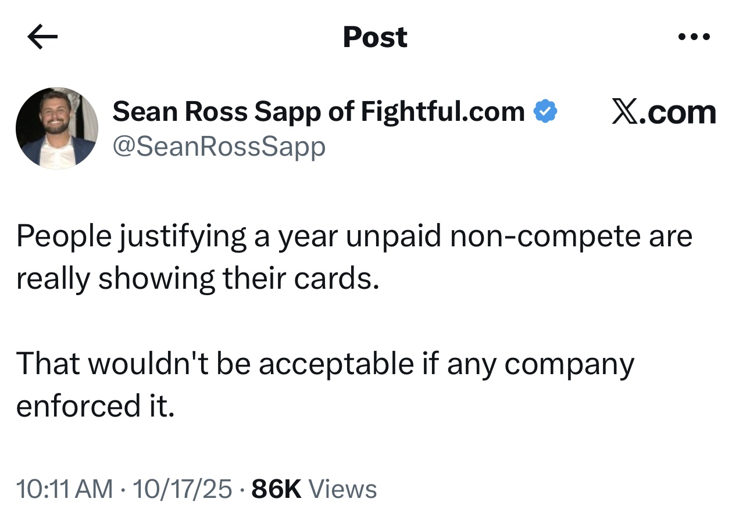Click the 'Views' label
750x513 pixels.
[342, 489]
